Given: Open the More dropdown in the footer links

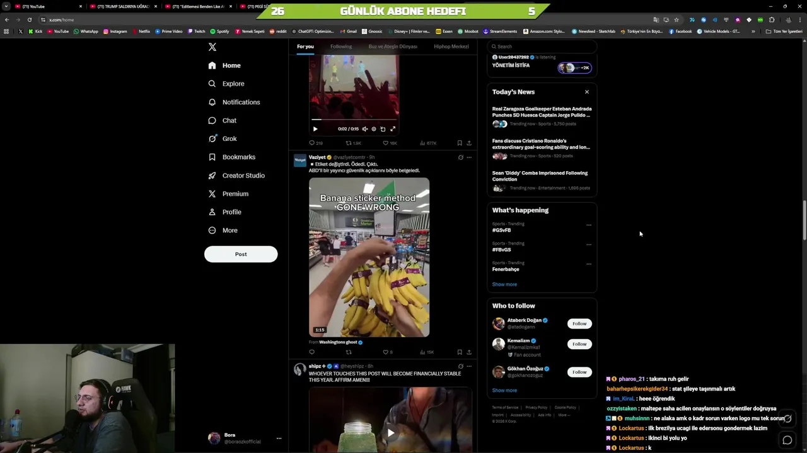Looking at the screenshot, I should point(564,415).
